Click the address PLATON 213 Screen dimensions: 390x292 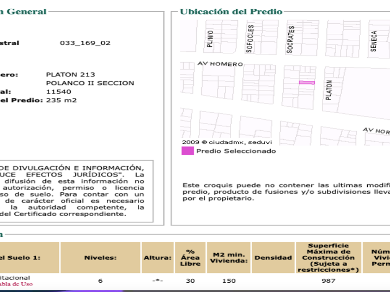tap(71, 75)
